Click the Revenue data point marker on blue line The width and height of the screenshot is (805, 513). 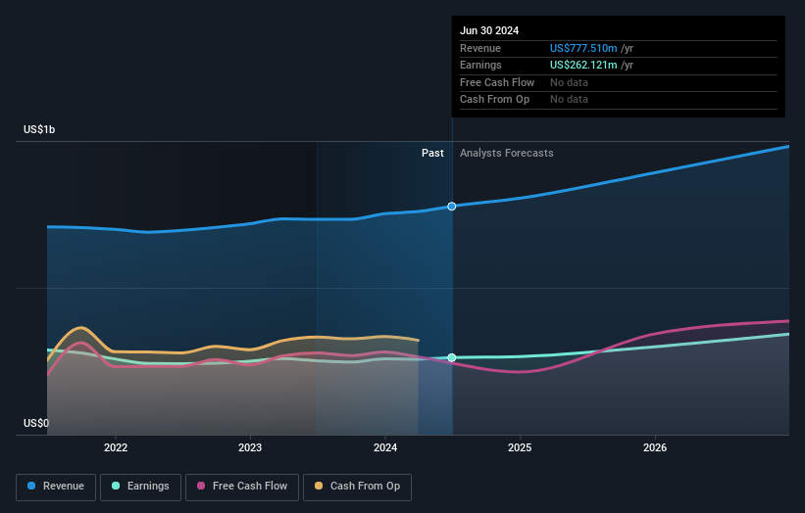click(452, 207)
